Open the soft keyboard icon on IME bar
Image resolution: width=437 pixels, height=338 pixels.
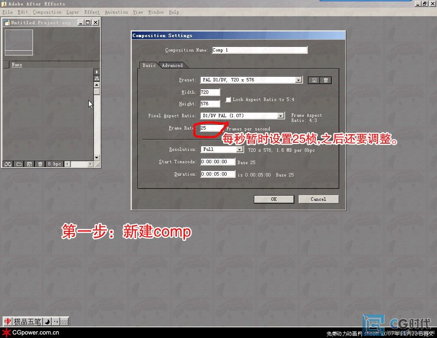(64, 322)
